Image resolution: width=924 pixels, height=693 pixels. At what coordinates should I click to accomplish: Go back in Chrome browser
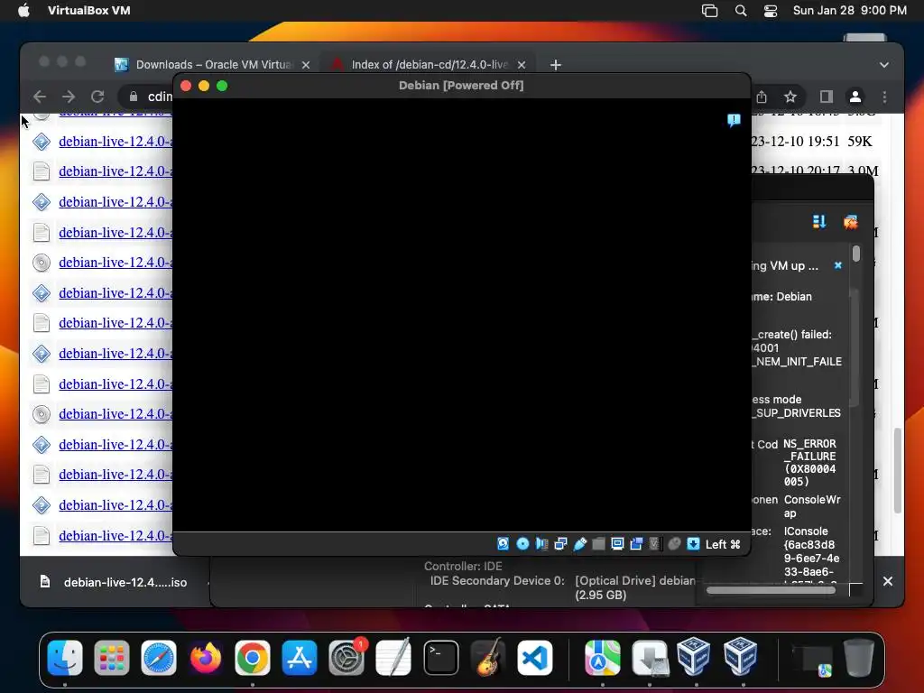[x=40, y=97]
